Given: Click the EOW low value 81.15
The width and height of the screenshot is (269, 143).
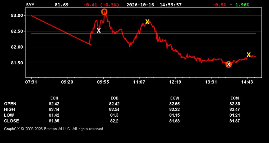Looking at the screenshot, I should pyautogui.click(x=174, y=115).
